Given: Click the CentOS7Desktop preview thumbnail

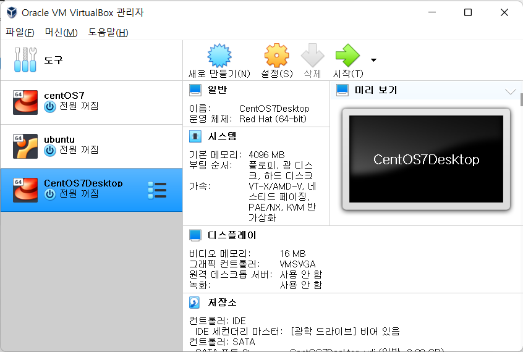Looking at the screenshot, I should click(426, 159).
